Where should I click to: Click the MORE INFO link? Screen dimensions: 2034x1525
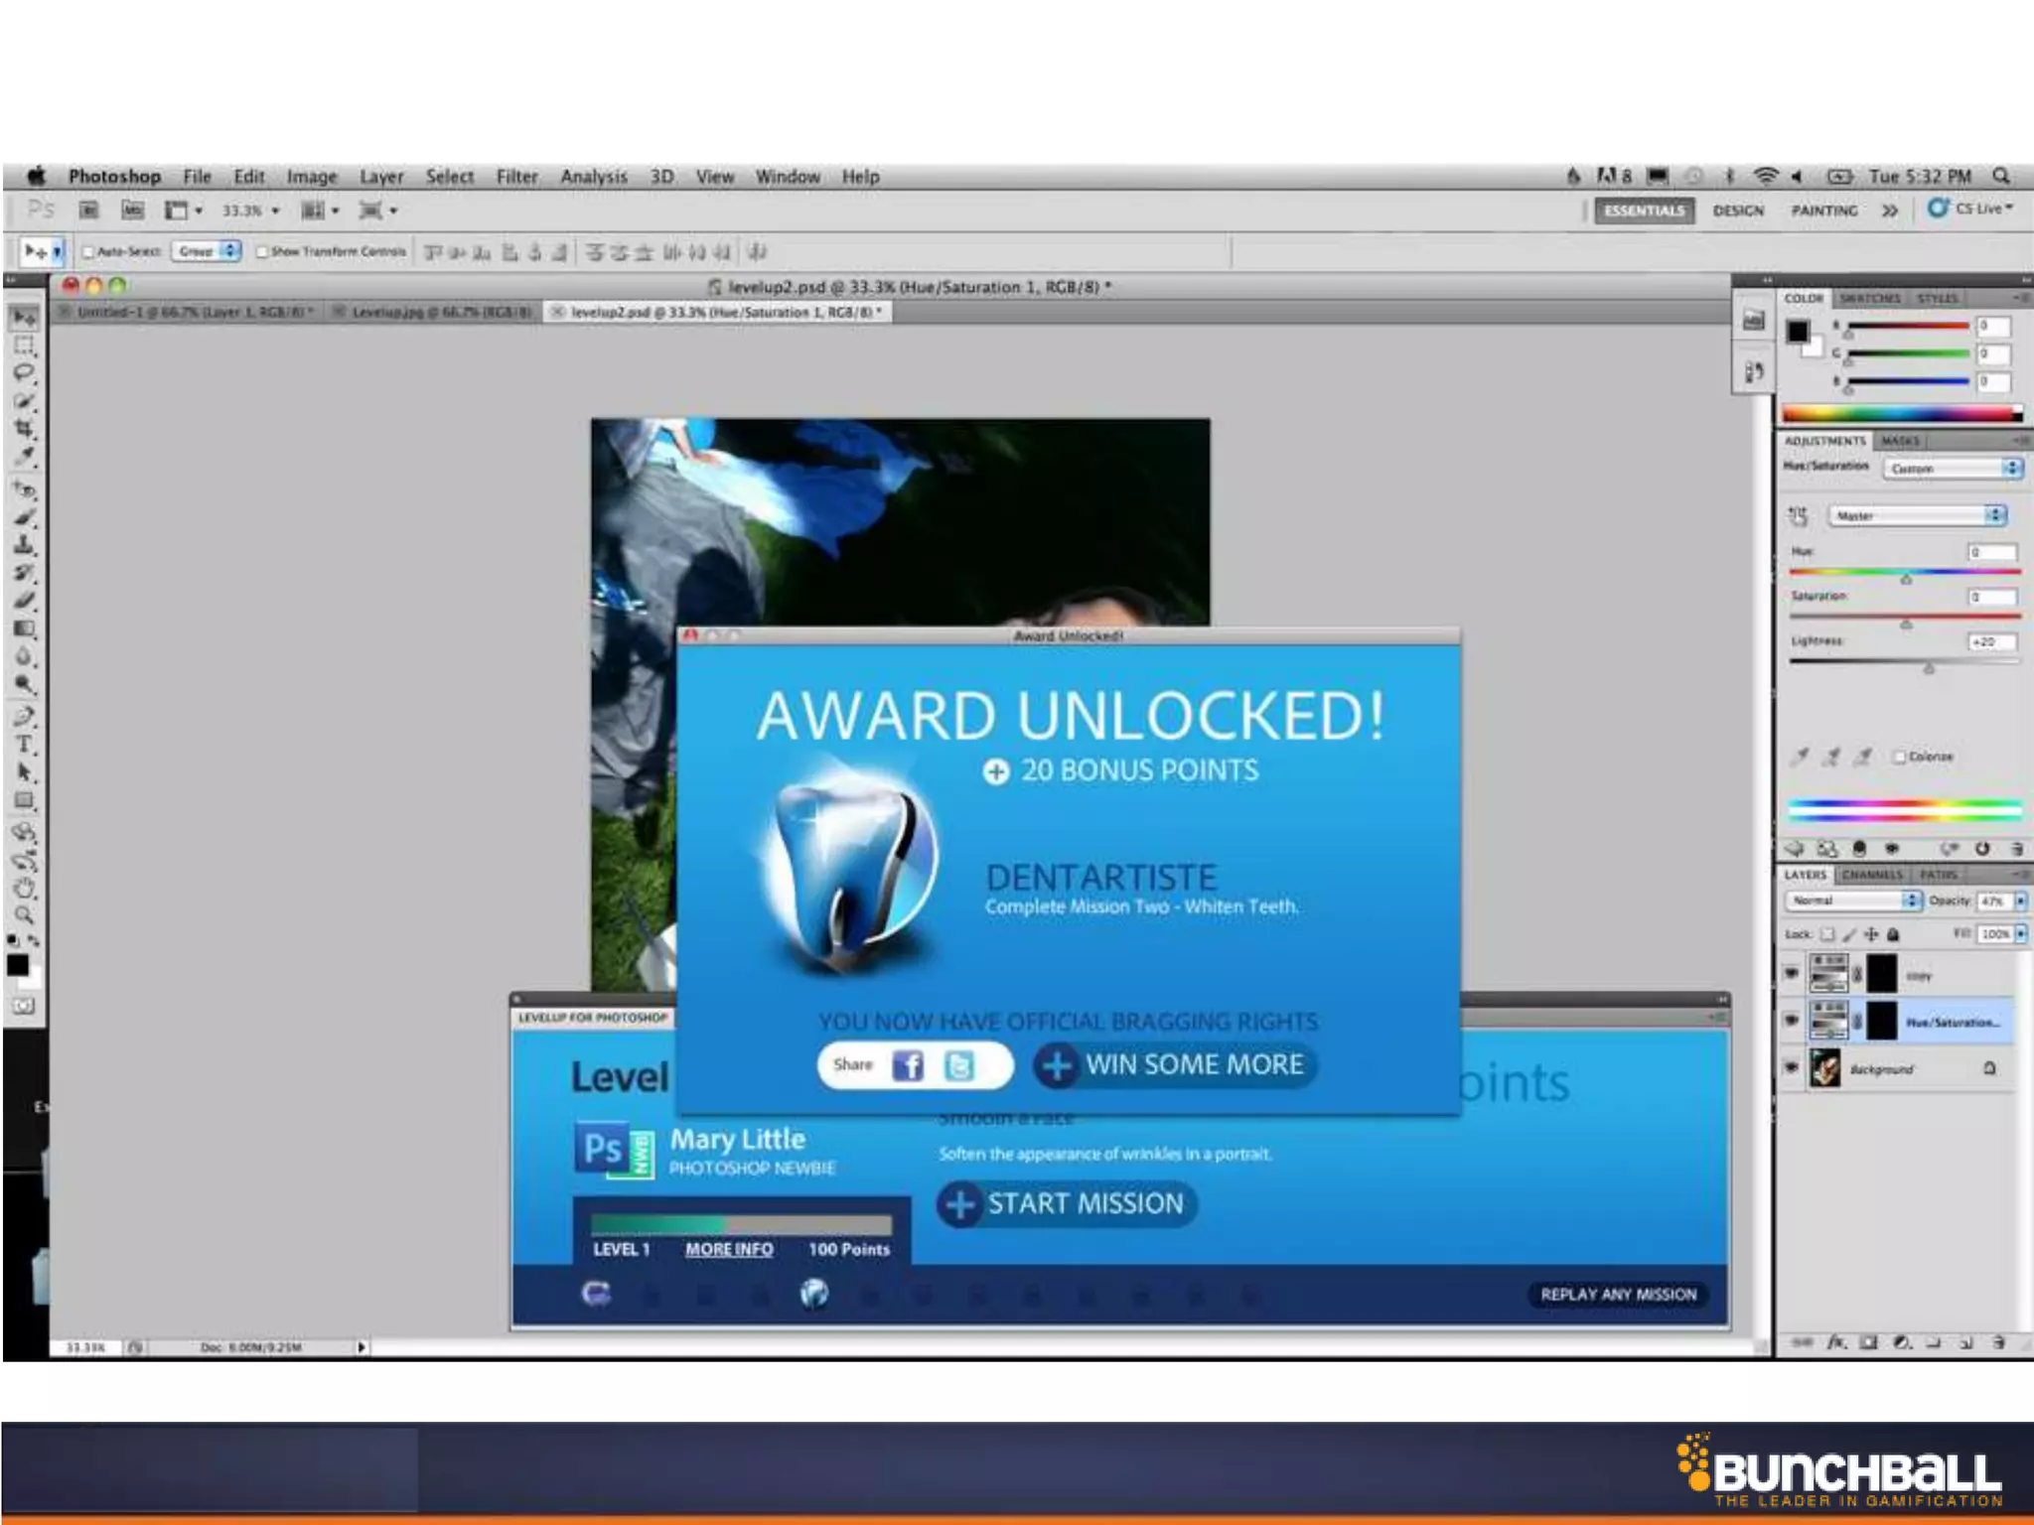[x=729, y=1249]
